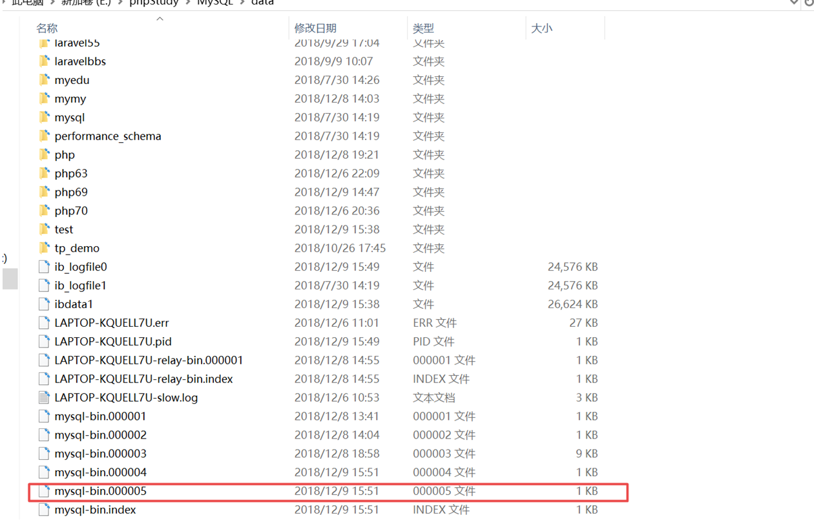Sort by the 大小 column header

[541, 28]
